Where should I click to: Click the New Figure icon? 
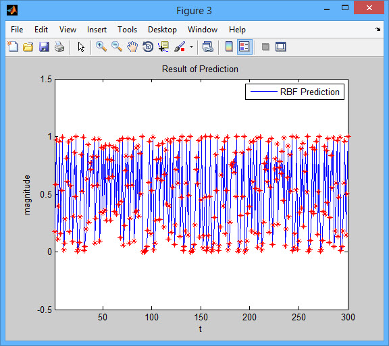tap(13, 47)
